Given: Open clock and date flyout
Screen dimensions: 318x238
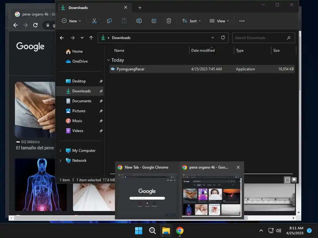Looking at the screenshot, I should pyautogui.click(x=295, y=231).
